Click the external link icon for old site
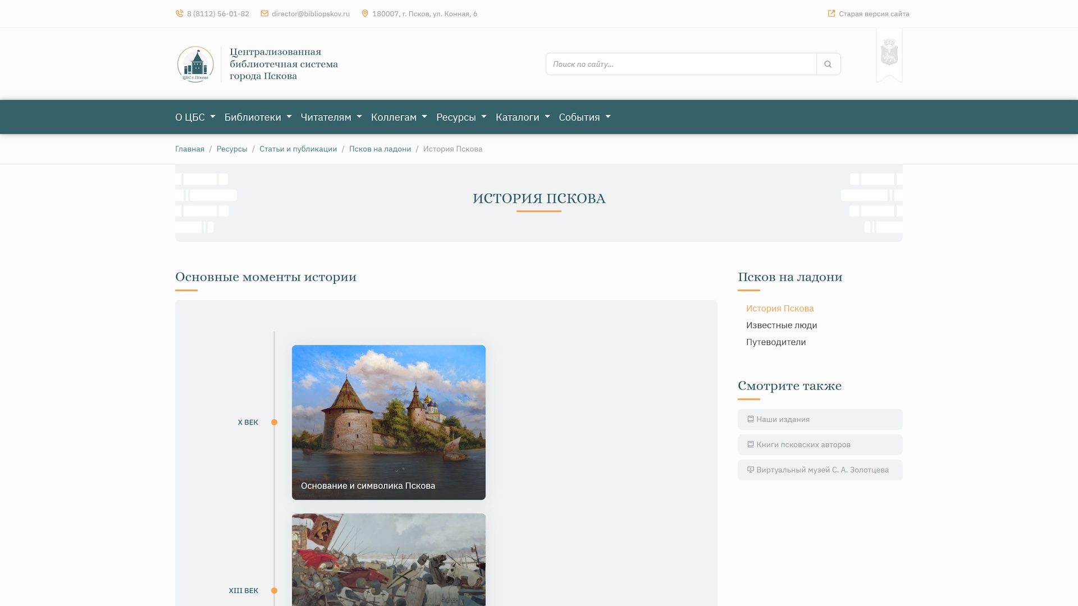Image resolution: width=1078 pixels, height=606 pixels. click(832, 13)
